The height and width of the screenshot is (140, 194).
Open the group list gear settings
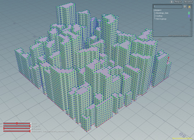click(x=185, y=7)
